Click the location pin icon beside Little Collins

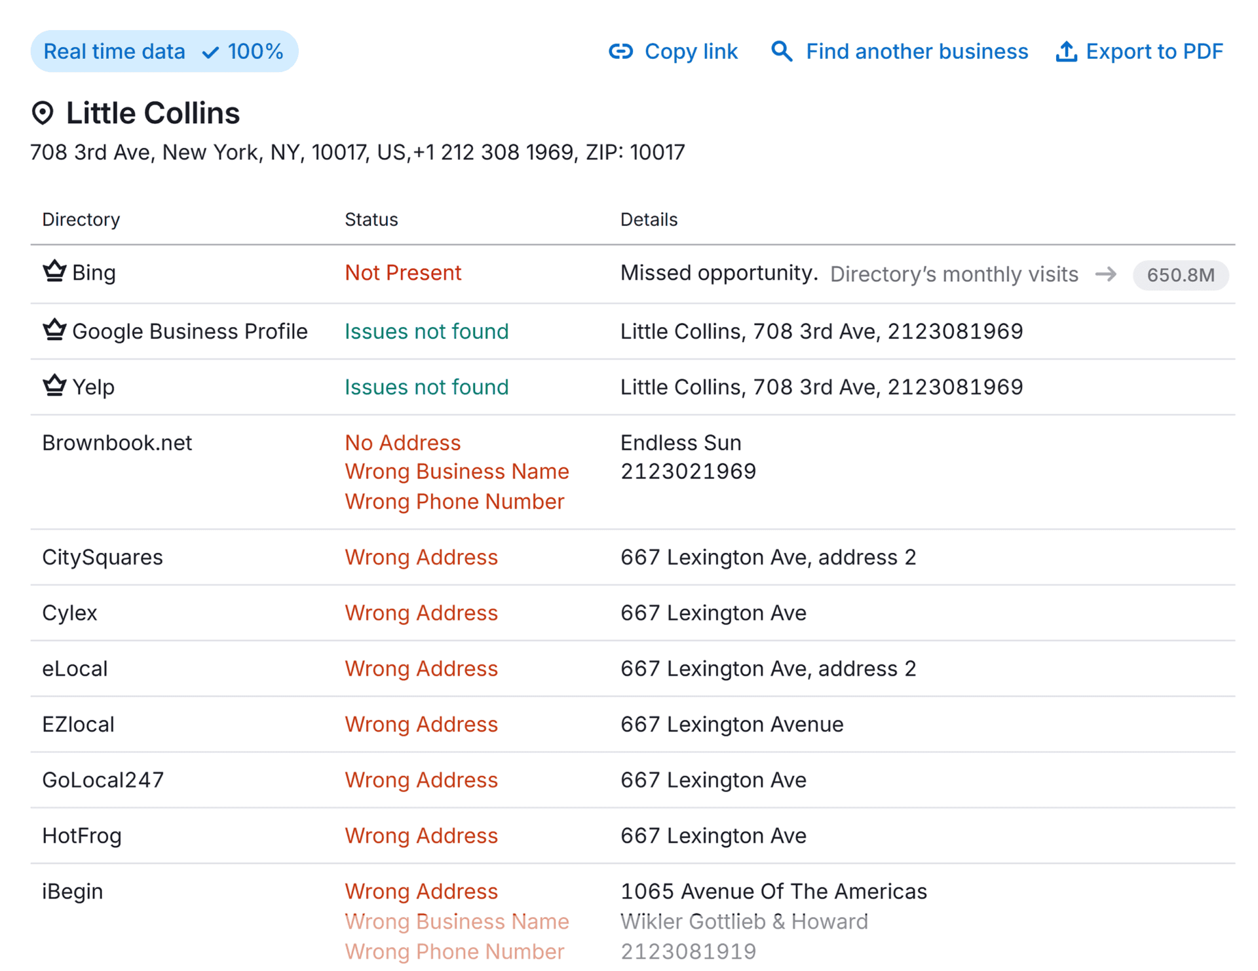click(43, 113)
